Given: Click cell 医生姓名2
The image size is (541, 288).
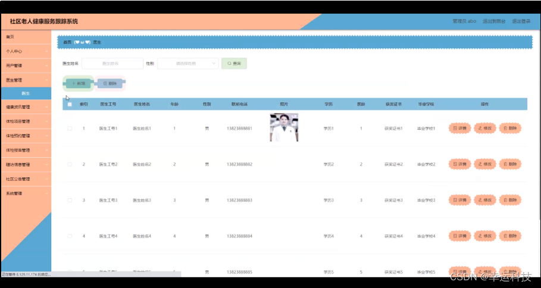Looking at the screenshot, I should [142, 164].
